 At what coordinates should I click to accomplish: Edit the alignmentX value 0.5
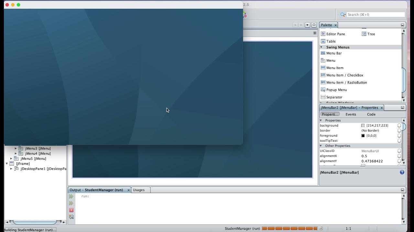pyautogui.click(x=364, y=156)
